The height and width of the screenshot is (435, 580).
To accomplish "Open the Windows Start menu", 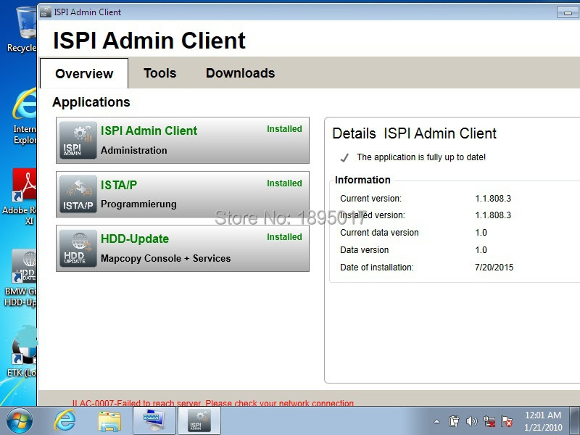I will coord(19,421).
